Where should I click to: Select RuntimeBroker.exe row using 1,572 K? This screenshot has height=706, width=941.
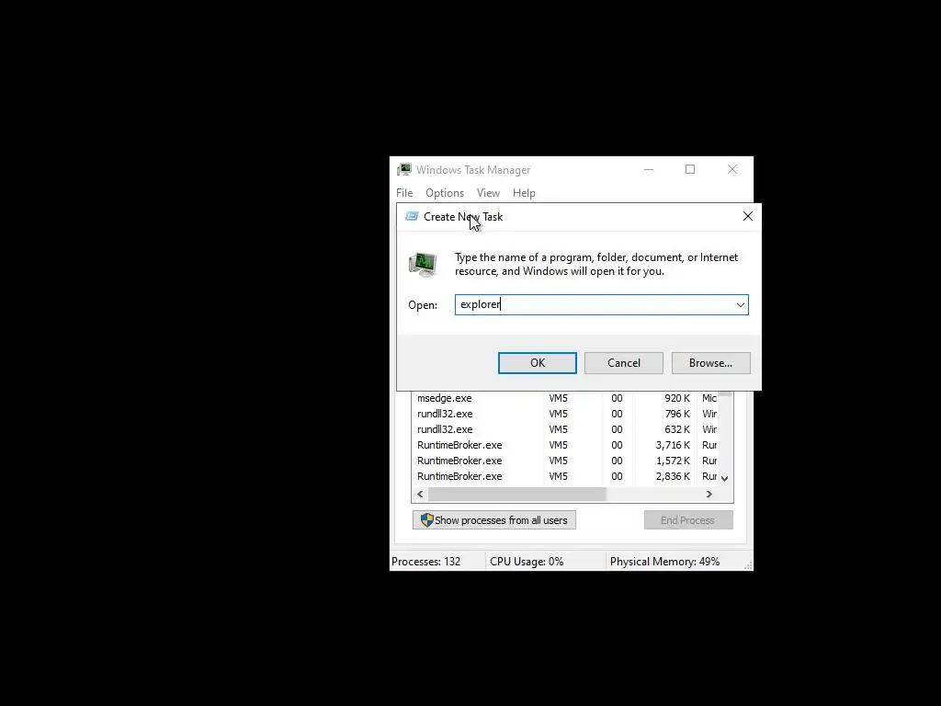coord(564,461)
